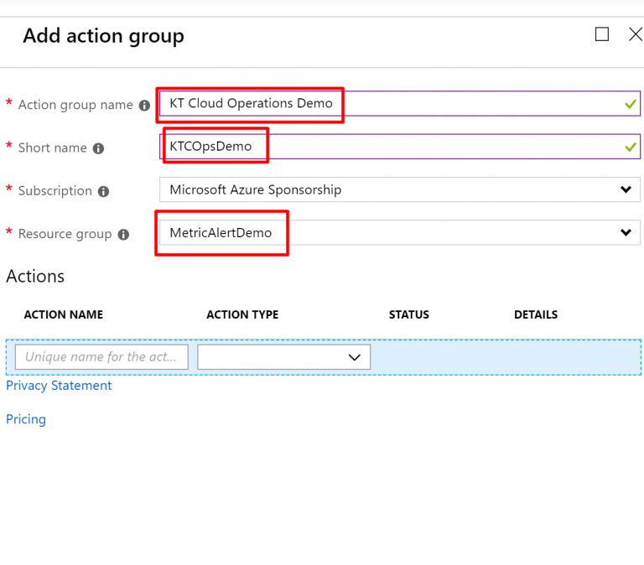Click the unique action name input box
This screenshot has height=565, width=644.
point(101,357)
